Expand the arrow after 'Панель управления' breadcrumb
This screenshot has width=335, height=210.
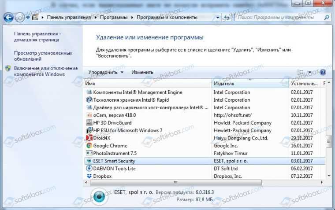click(x=96, y=18)
